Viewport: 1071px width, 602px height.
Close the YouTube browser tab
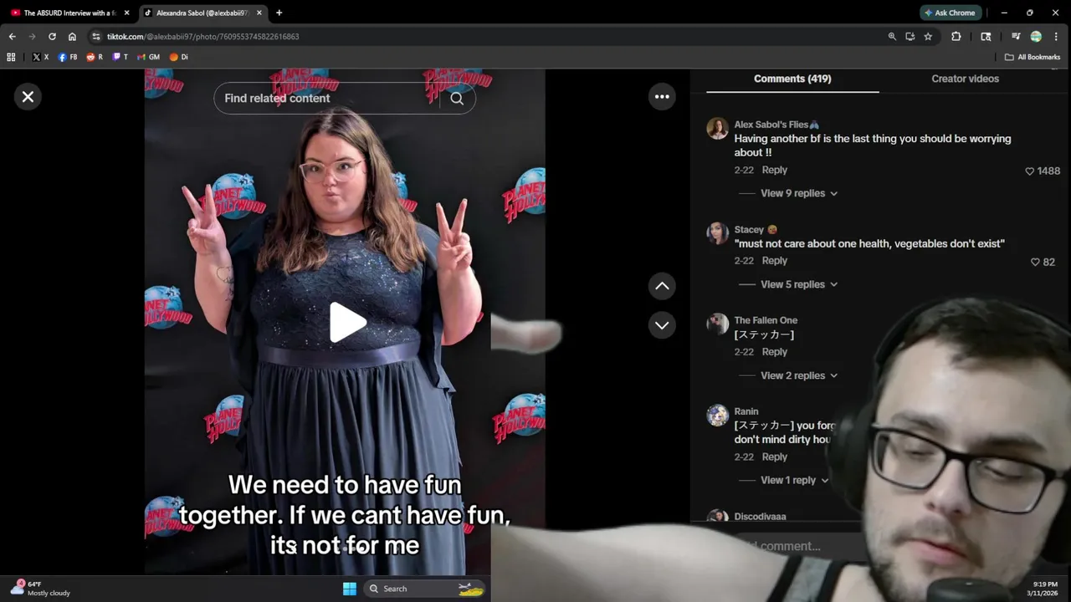127,13
